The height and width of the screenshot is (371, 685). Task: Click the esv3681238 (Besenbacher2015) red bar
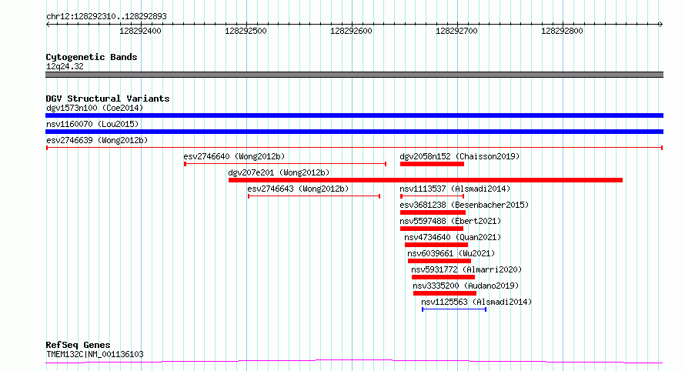click(x=433, y=212)
